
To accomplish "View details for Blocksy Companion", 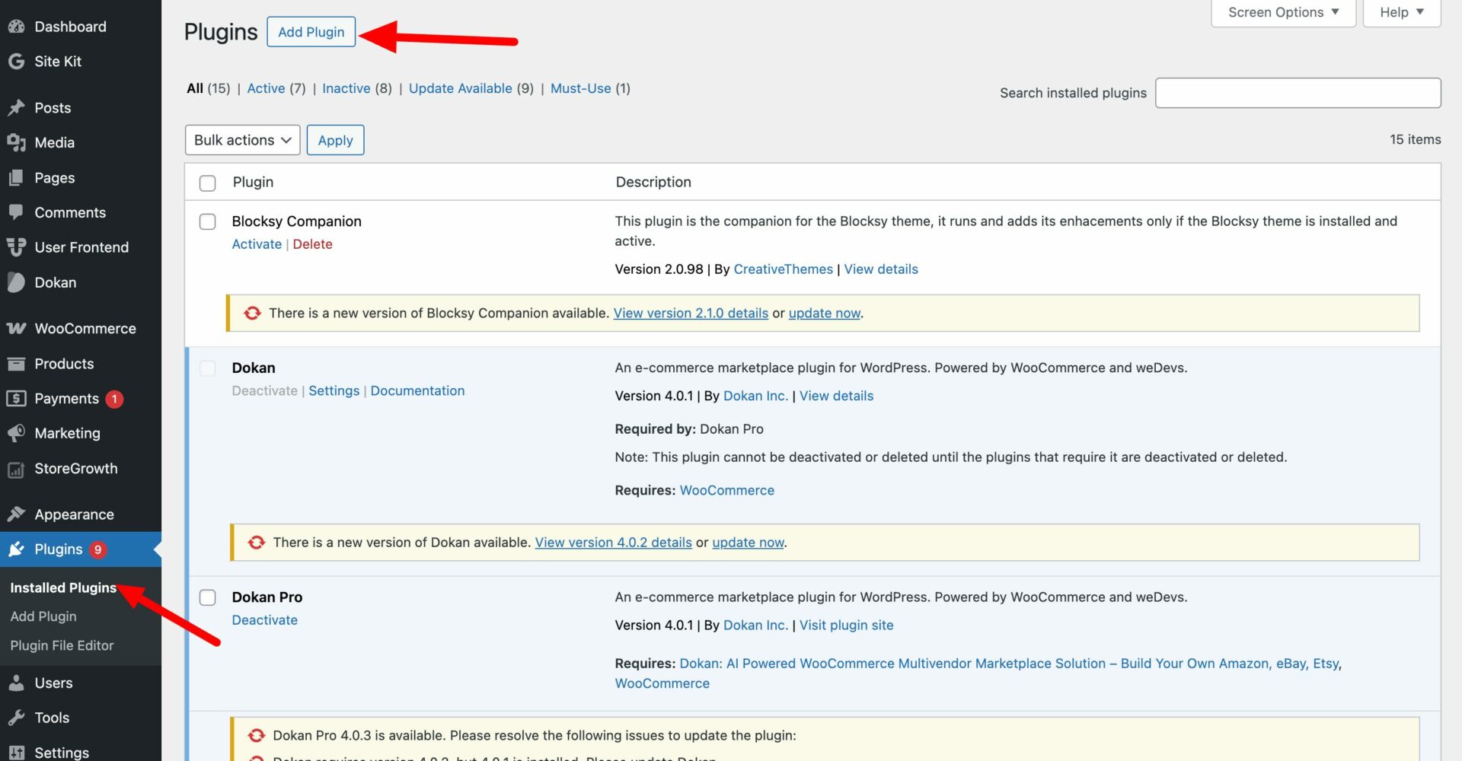I will tap(881, 269).
